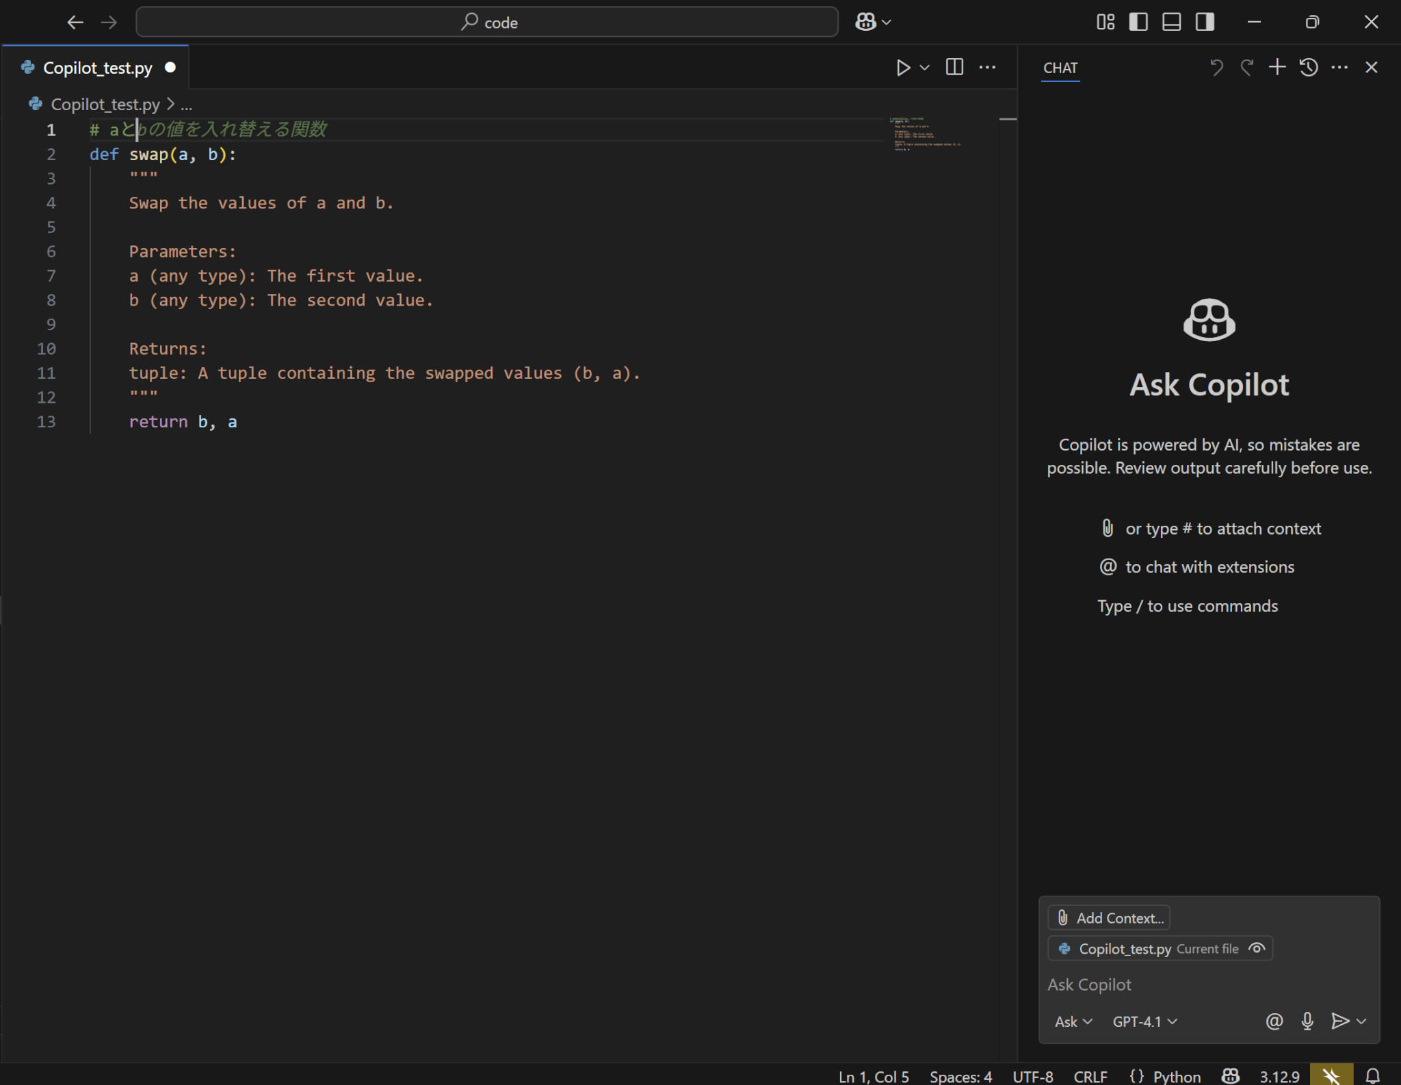
Task: Click the breadcrumb ellipsis
Action: click(x=187, y=105)
